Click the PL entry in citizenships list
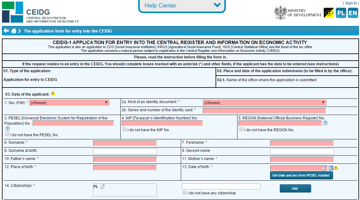The width and height of the screenshot is (360, 200). 96,187
